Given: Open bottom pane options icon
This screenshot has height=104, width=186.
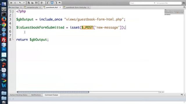Looking at the screenshot, I should tap(182, 95).
